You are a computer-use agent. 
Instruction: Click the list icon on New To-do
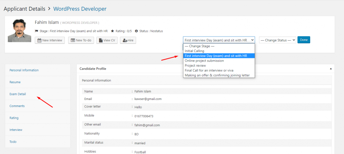[73, 40]
